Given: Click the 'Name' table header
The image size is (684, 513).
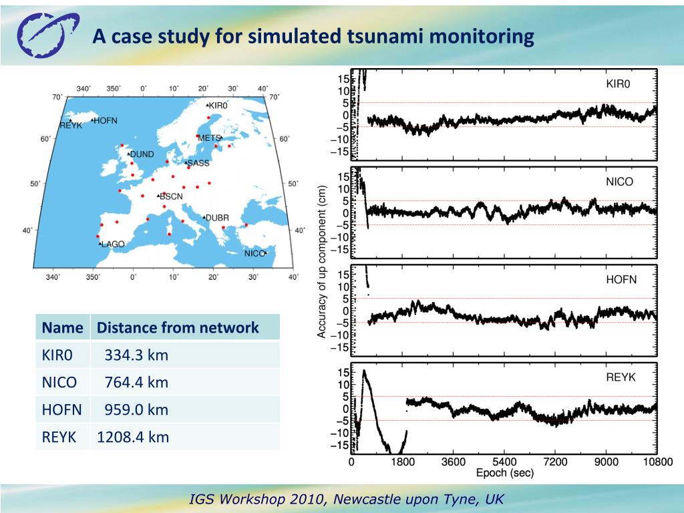Looking at the screenshot, I should point(62,327).
